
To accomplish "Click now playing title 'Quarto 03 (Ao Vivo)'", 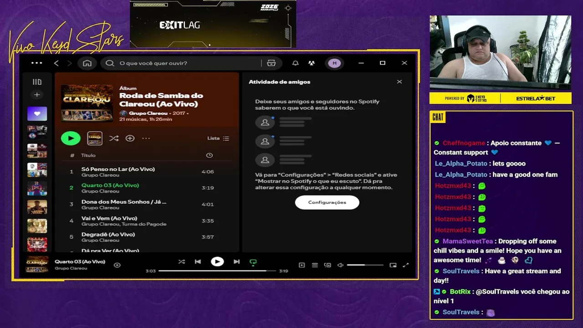I will 80,261.
